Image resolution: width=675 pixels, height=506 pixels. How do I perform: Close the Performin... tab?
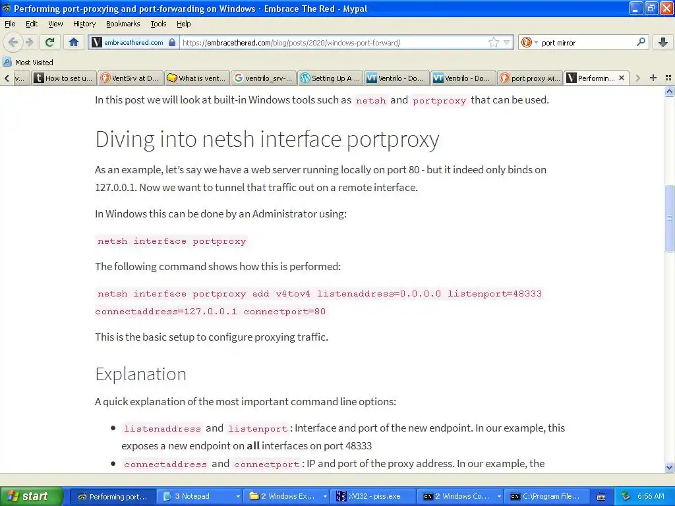(x=622, y=78)
